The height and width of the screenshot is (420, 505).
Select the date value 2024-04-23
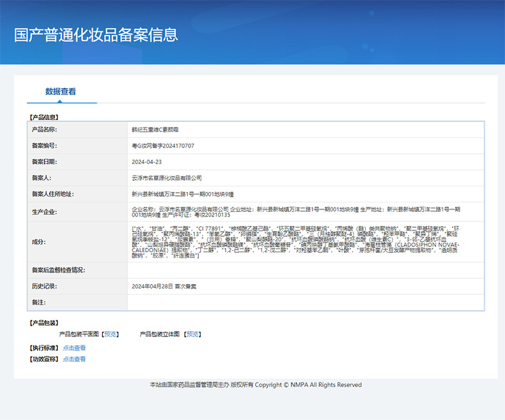point(146,161)
